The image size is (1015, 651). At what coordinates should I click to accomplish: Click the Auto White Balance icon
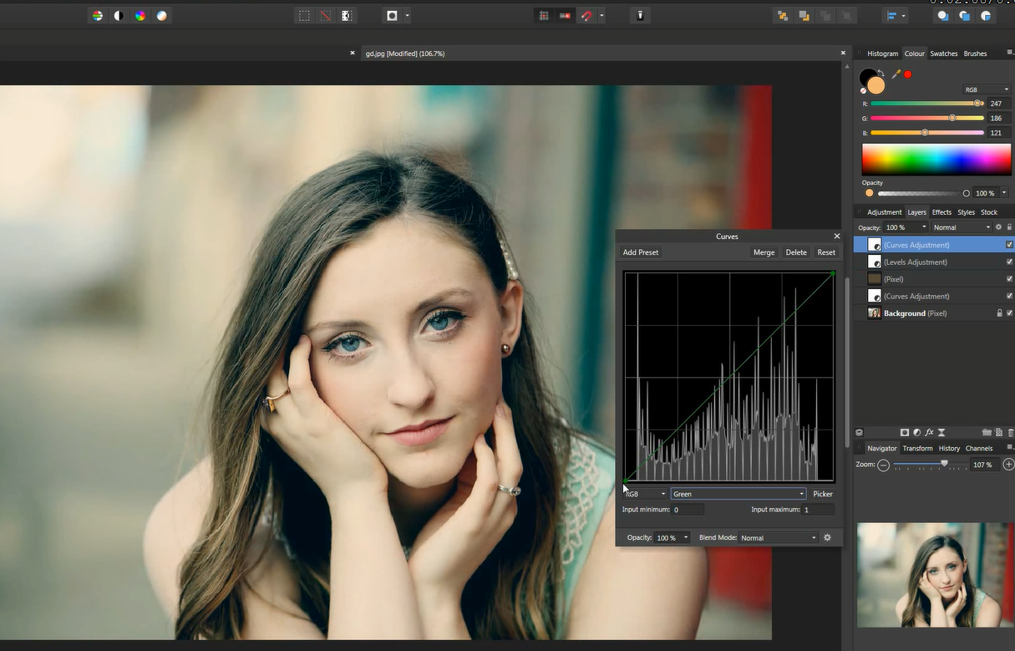point(161,16)
